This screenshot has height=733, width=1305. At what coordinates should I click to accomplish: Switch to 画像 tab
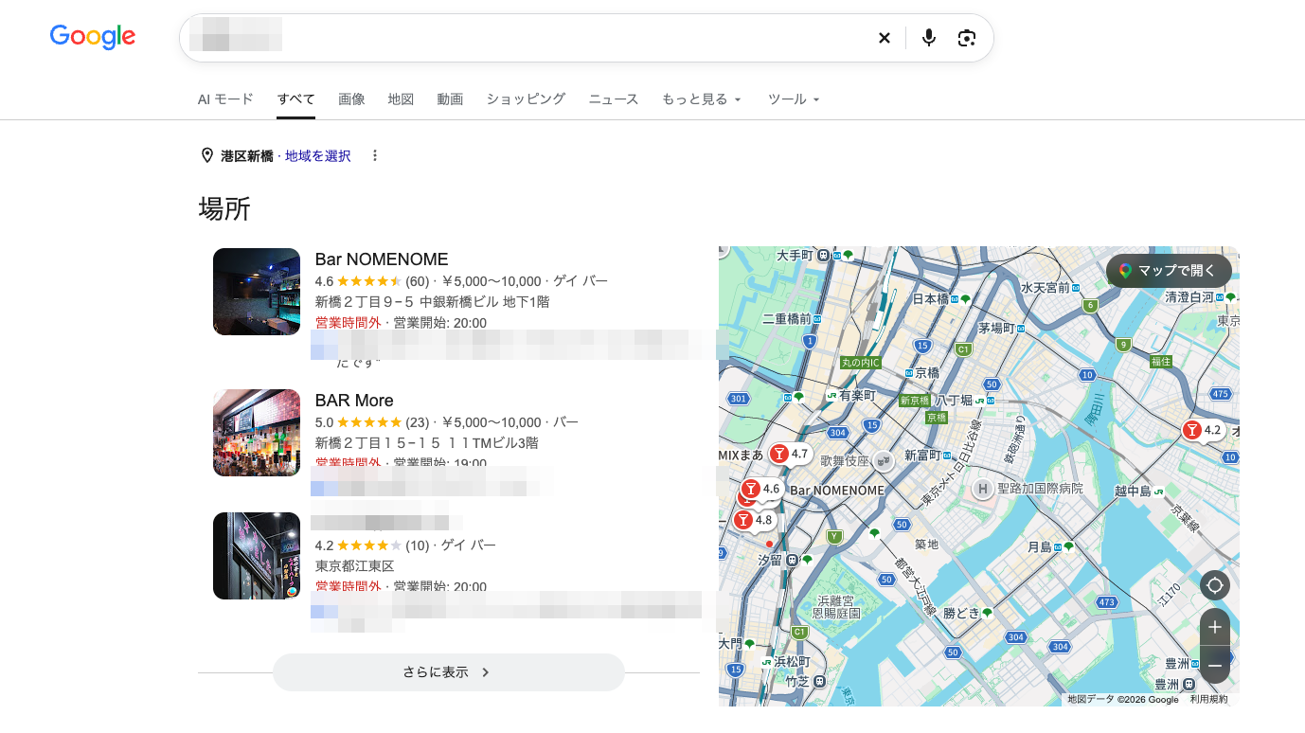tap(351, 98)
